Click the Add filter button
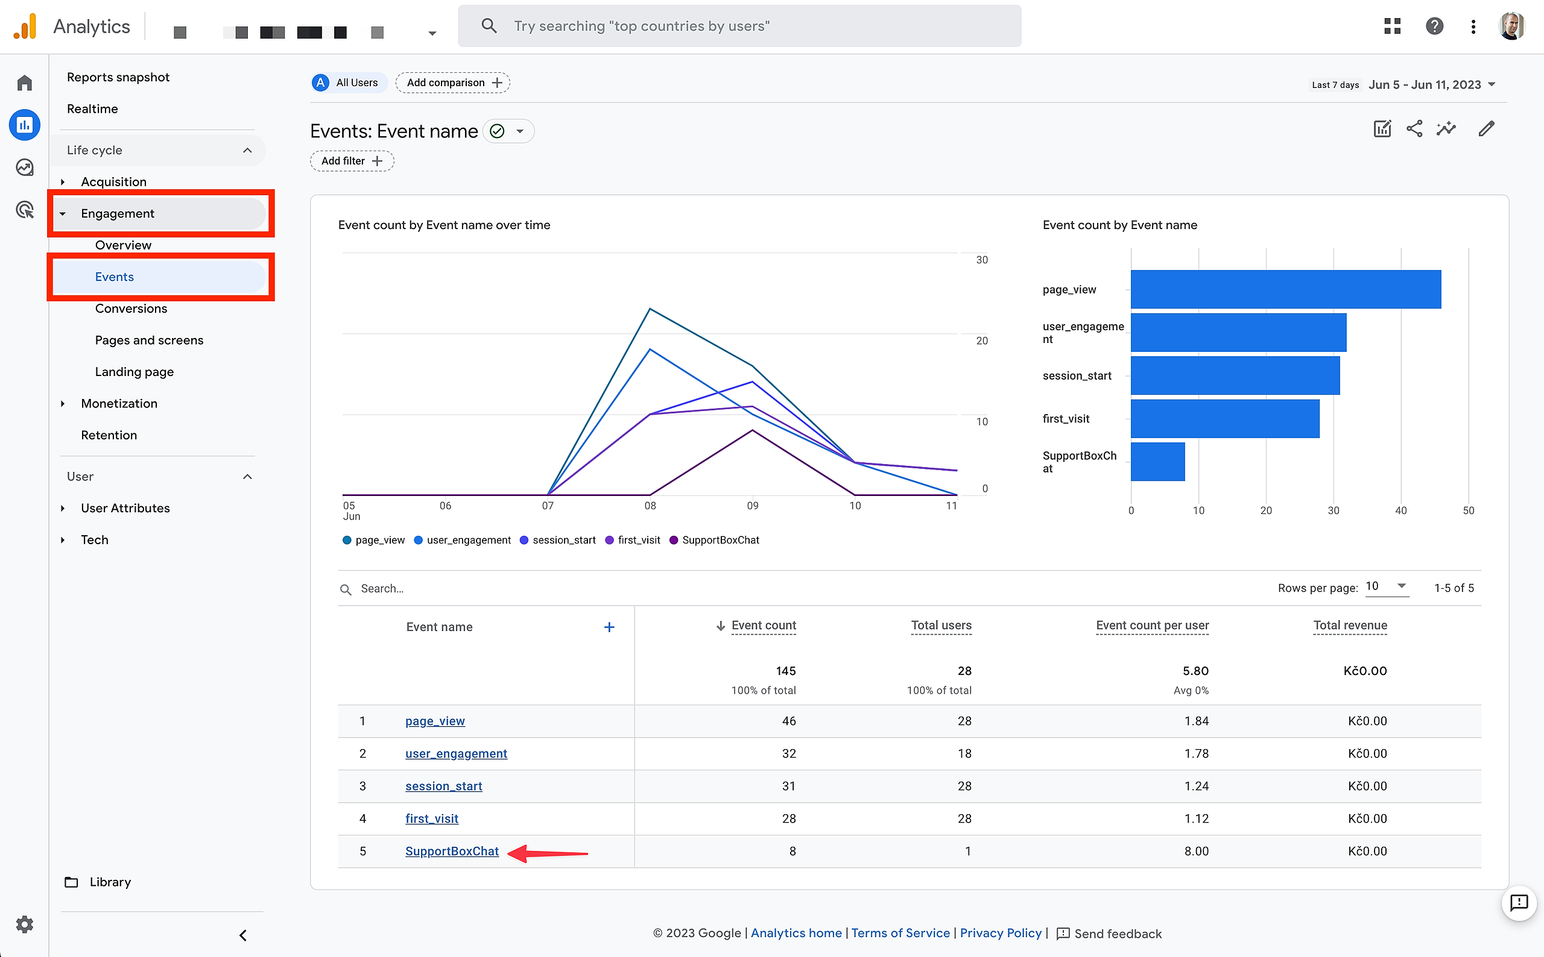The height and width of the screenshot is (957, 1544). [x=352, y=161]
